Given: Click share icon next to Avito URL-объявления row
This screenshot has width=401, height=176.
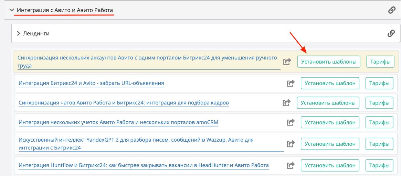Looking at the screenshot, I should point(291,83).
